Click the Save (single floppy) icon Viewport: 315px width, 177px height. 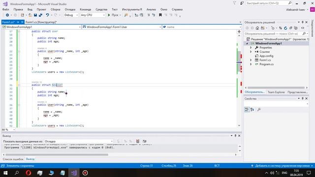pos(35,15)
